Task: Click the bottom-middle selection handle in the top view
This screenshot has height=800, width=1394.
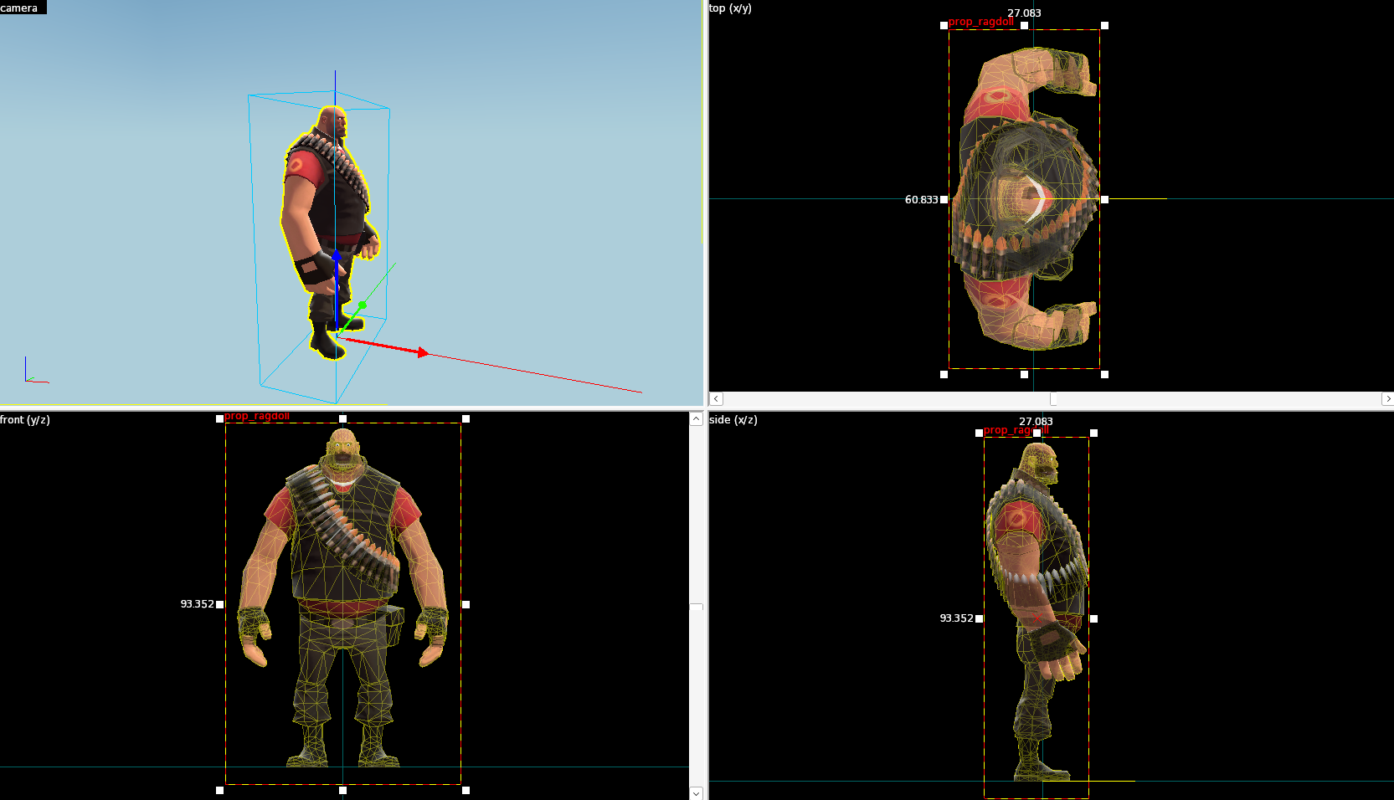Action: [1025, 375]
